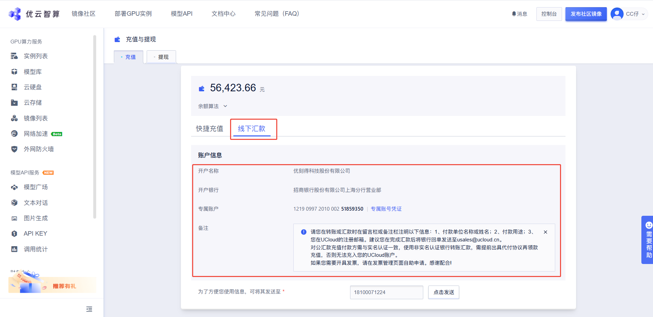653x317 pixels.
Task: Open 镜像社区 in the top navigation
Action: (83, 14)
